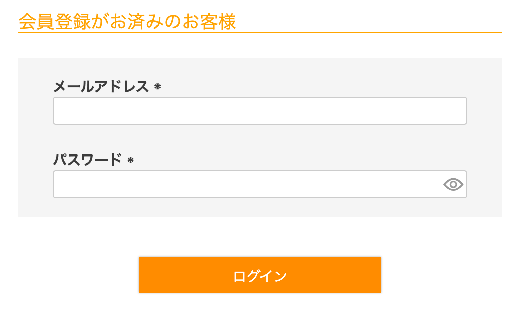Click the asterisk next to パスワード
Screen dimensions: 522x311
(130, 161)
